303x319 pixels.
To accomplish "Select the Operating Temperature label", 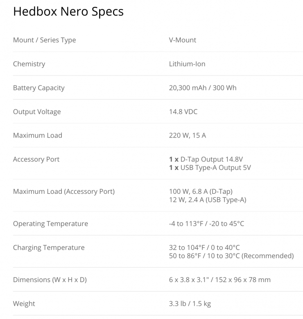I will pos(50,224).
